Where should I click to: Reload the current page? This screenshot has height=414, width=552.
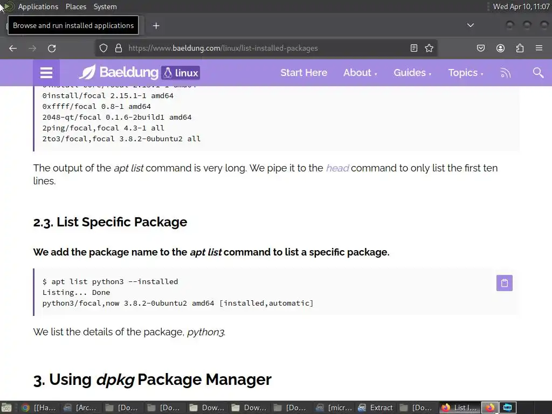pos(52,48)
